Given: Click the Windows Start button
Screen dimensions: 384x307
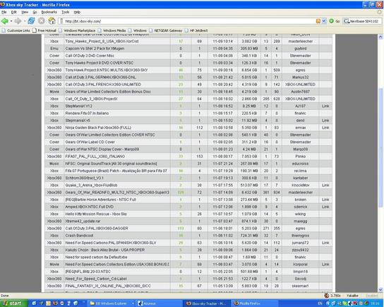Looking at the screenshot, I should (13, 303).
